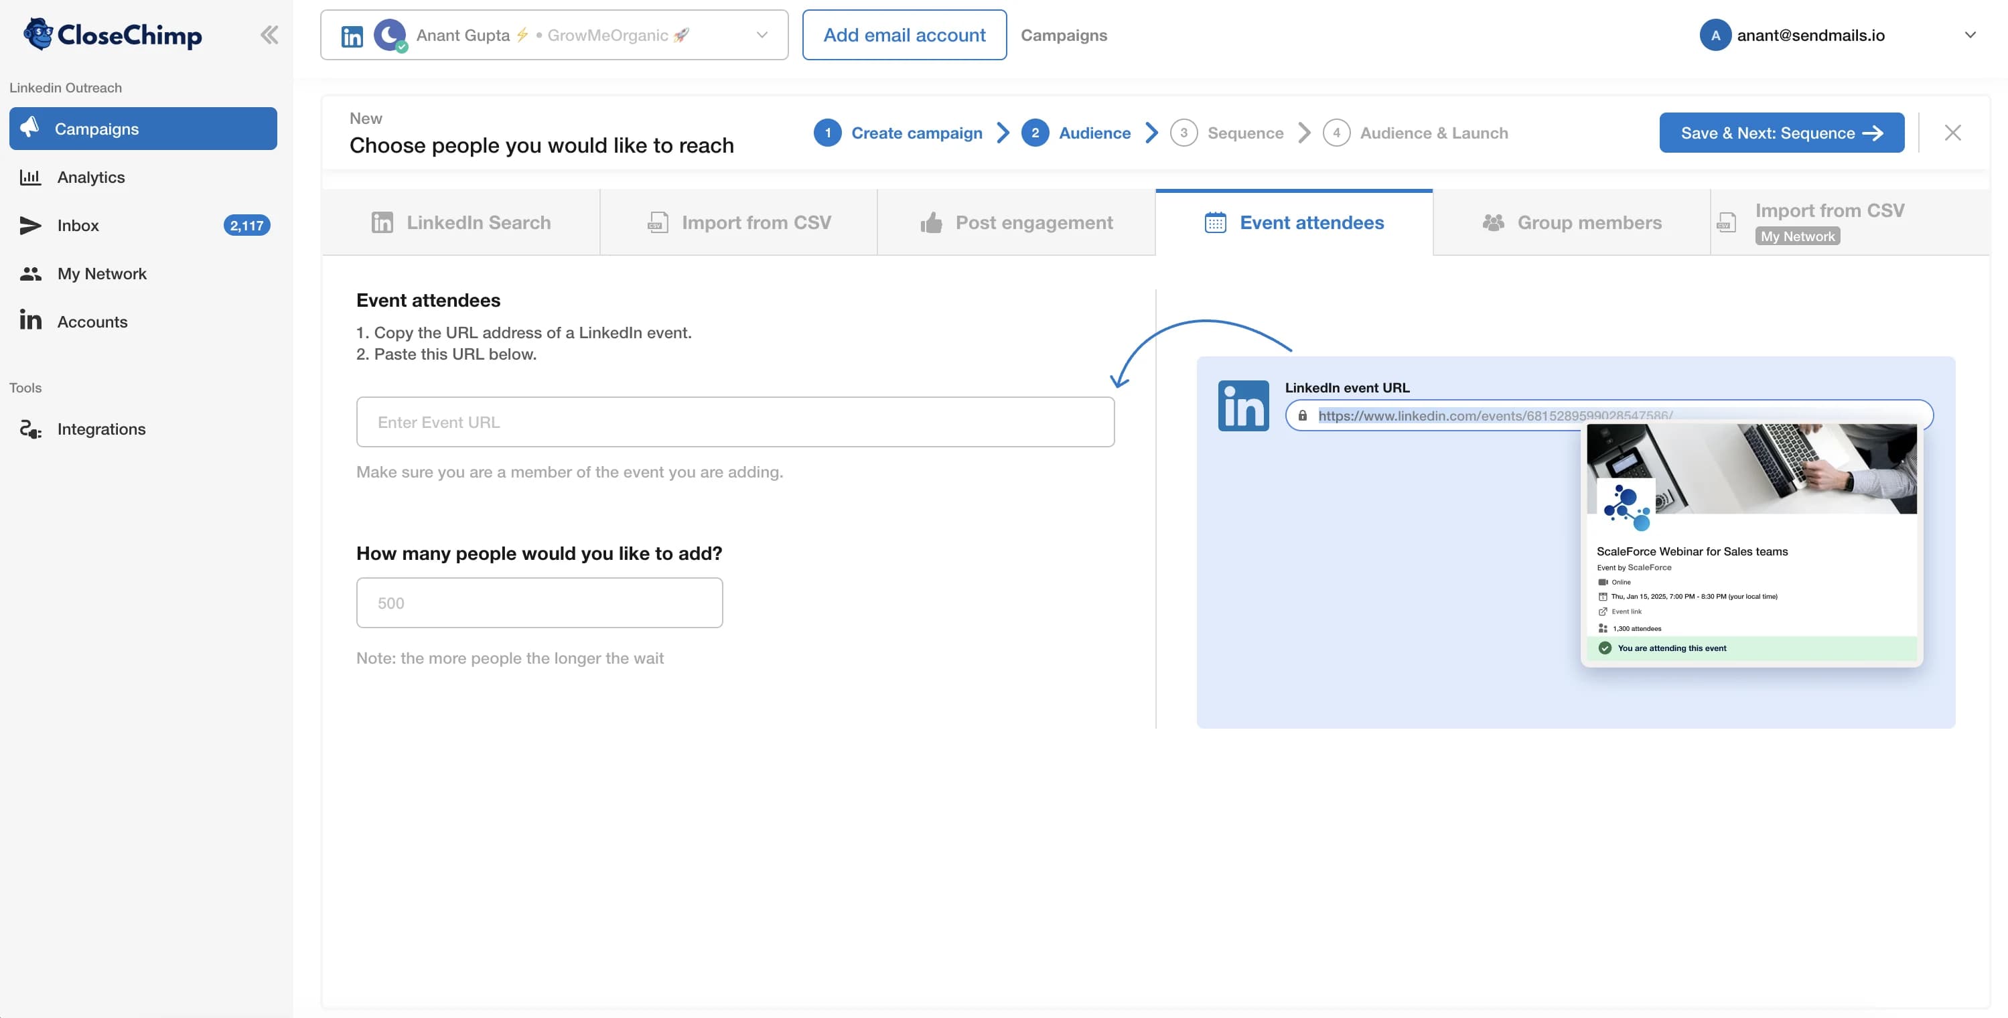Close the new campaign wizard
Image resolution: width=2008 pixels, height=1018 pixels.
1952,133
